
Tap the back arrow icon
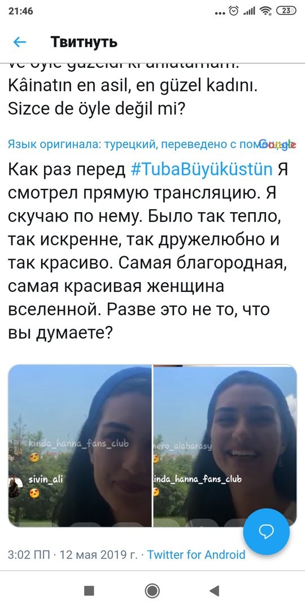pos(19,42)
